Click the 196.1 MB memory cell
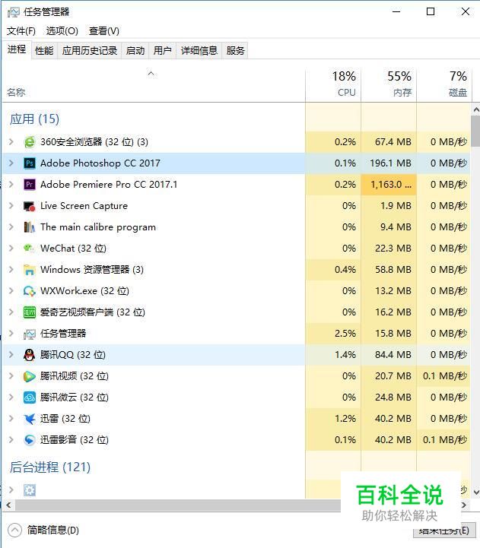Image resolution: width=480 pixels, height=548 pixels. coord(389,163)
